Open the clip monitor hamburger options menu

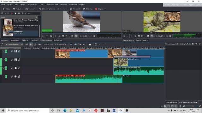click(x=94, y=36)
